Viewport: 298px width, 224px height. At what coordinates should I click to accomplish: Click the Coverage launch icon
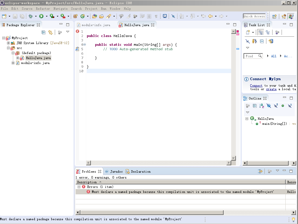click(52, 16)
